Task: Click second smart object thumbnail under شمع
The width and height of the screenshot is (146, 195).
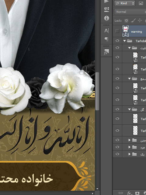Action: 135,100
